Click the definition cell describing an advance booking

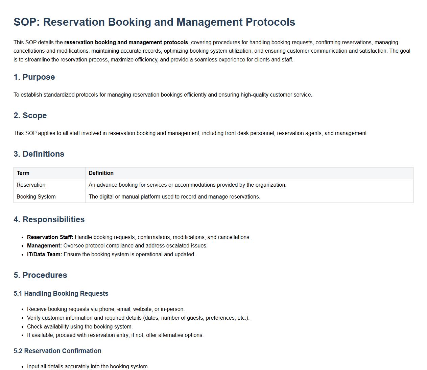click(x=187, y=185)
